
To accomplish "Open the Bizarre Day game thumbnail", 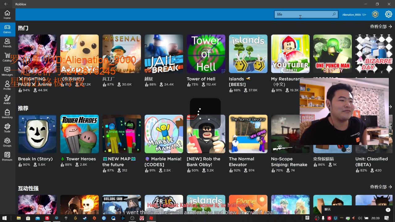I will click(x=375, y=54).
